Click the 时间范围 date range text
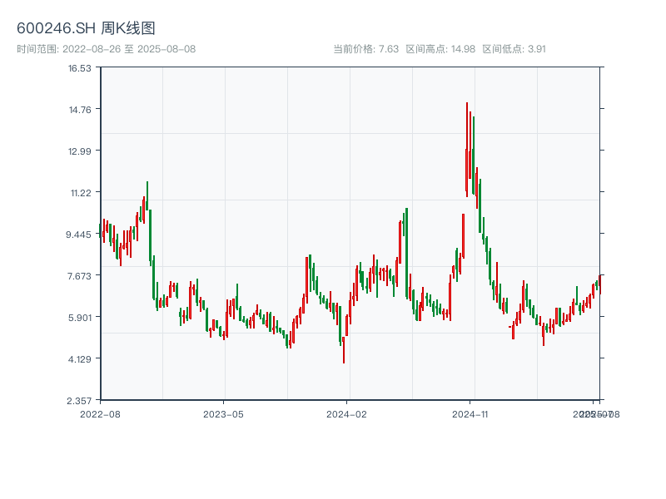Screen dimensions: 666x499 pos(107,49)
